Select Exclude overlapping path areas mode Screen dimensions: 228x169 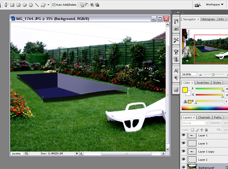point(97,5)
